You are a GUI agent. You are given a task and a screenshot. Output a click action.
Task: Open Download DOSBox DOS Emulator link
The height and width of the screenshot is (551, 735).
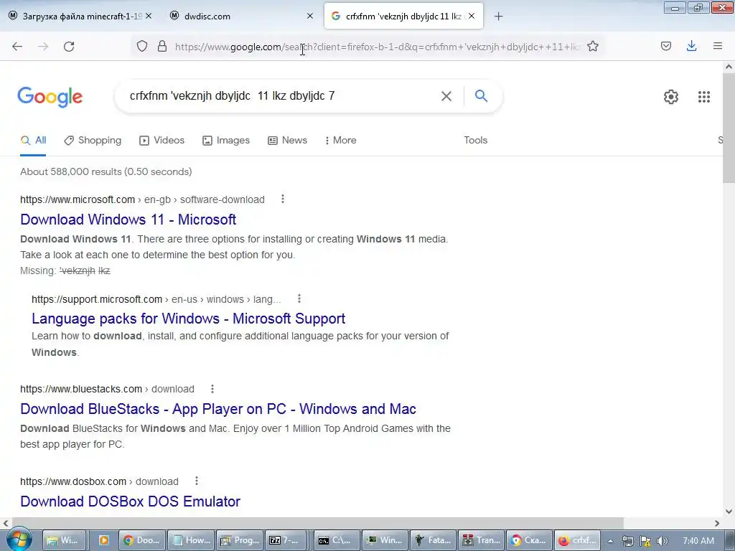[x=131, y=501]
